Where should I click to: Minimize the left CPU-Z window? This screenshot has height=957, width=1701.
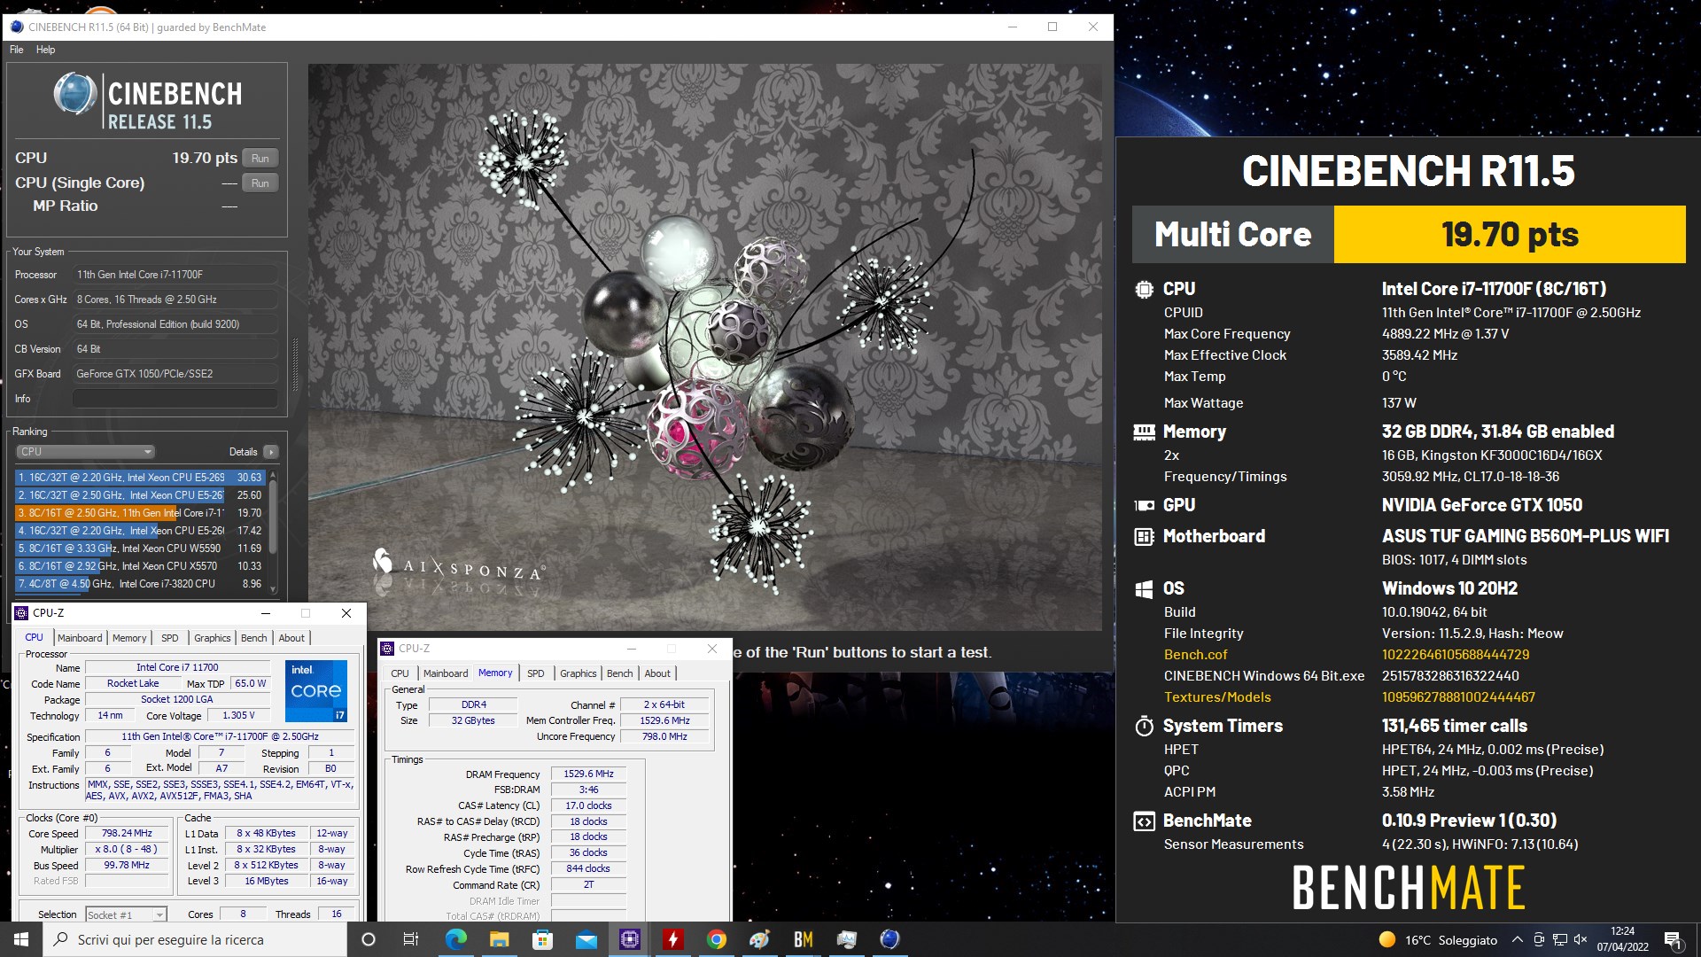pyautogui.click(x=265, y=613)
